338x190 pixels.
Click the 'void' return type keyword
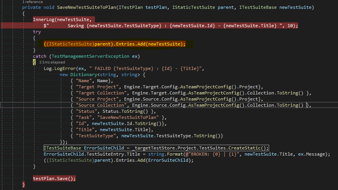49,7
